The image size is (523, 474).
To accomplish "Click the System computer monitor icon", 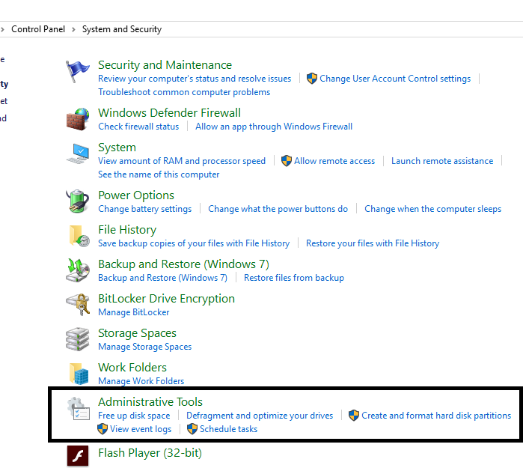I will click(x=78, y=154).
